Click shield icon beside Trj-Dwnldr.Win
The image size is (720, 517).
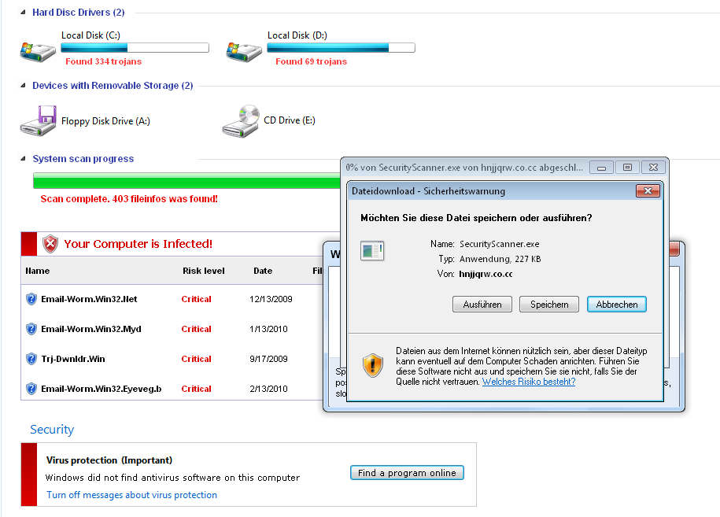point(31,359)
